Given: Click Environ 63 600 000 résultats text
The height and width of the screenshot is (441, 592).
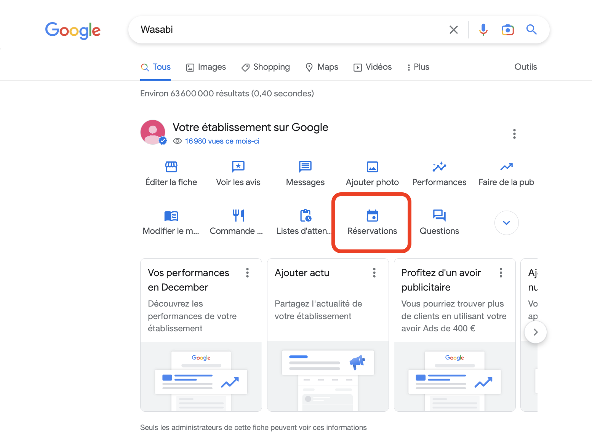Looking at the screenshot, I should (x=227, y=94).
